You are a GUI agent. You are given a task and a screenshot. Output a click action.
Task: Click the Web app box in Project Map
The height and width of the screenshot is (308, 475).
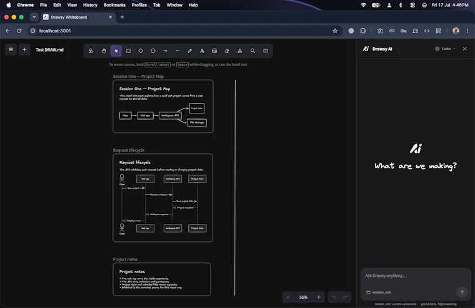(145, 115)
